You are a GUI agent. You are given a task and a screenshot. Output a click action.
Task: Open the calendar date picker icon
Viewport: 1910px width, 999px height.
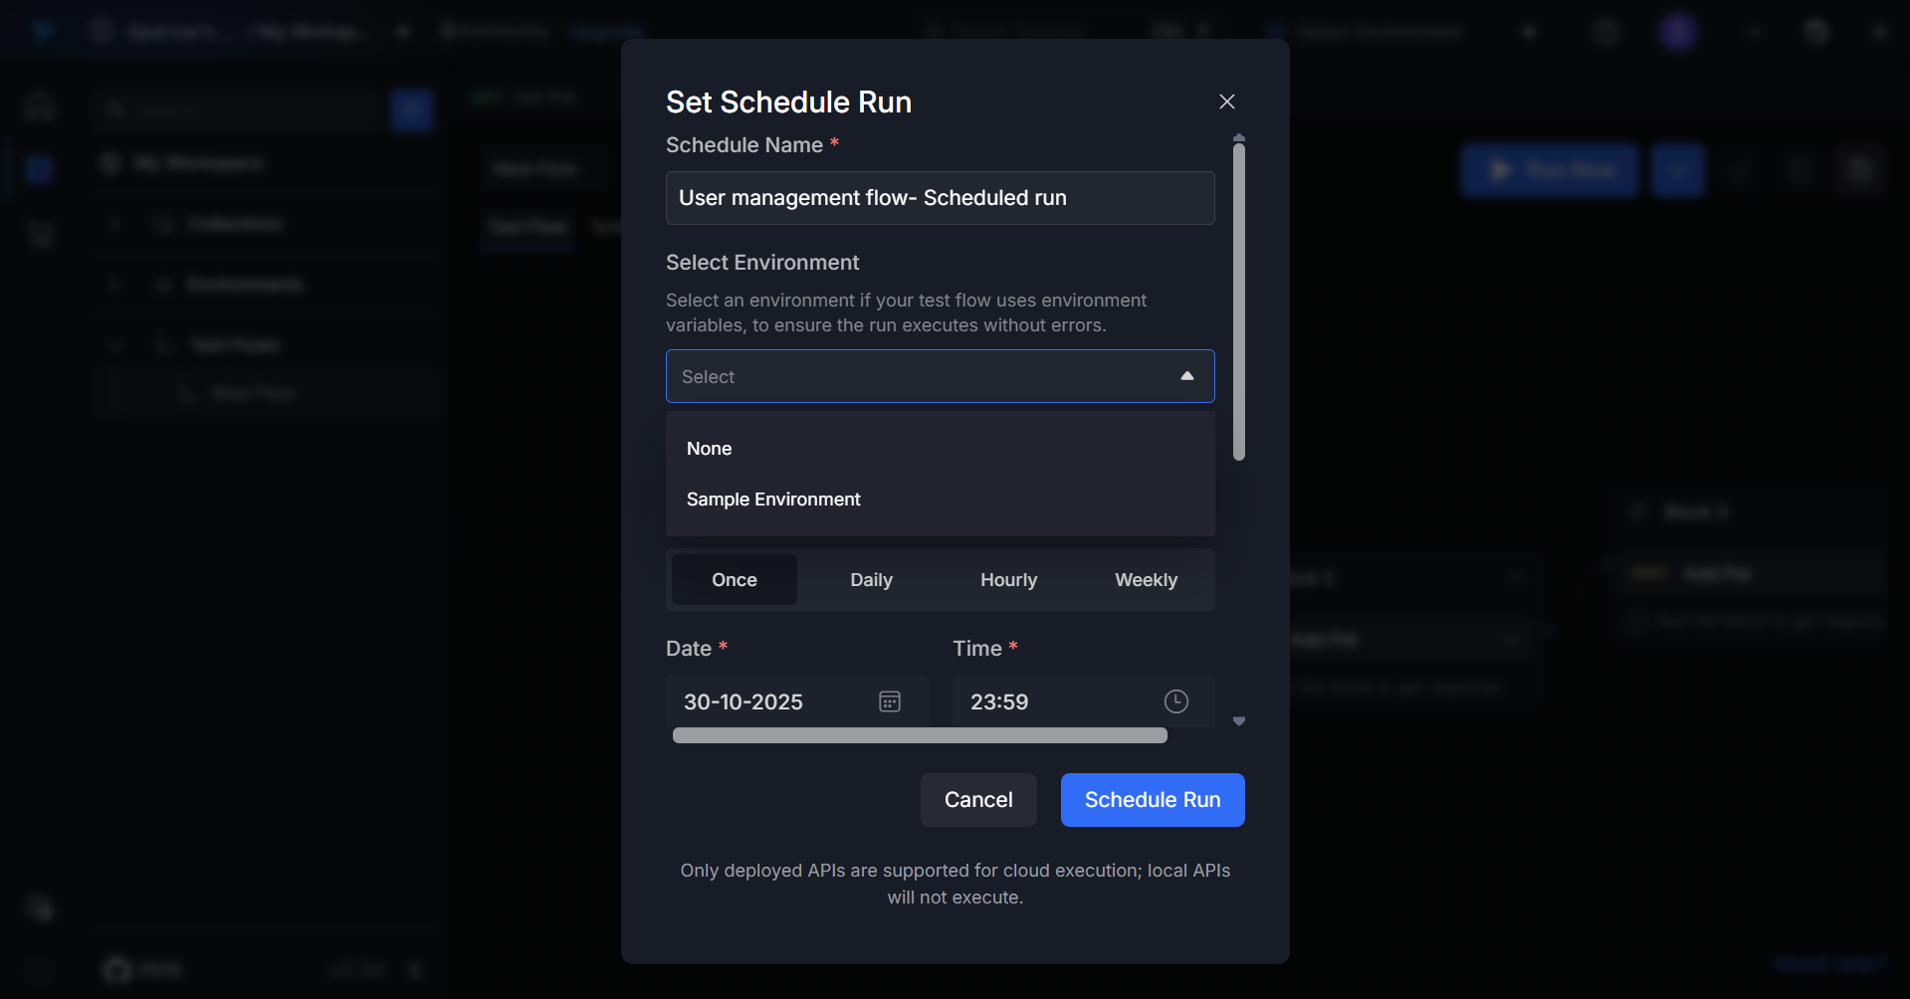pos(889,701)
